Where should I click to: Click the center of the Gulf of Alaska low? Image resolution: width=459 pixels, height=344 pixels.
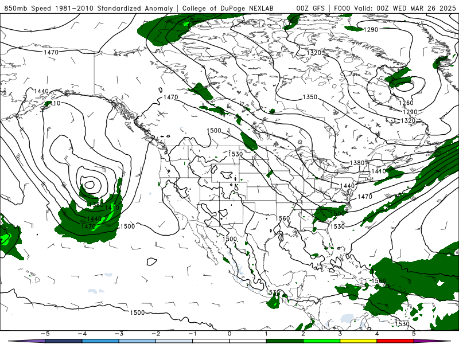(x=90, y=185)
